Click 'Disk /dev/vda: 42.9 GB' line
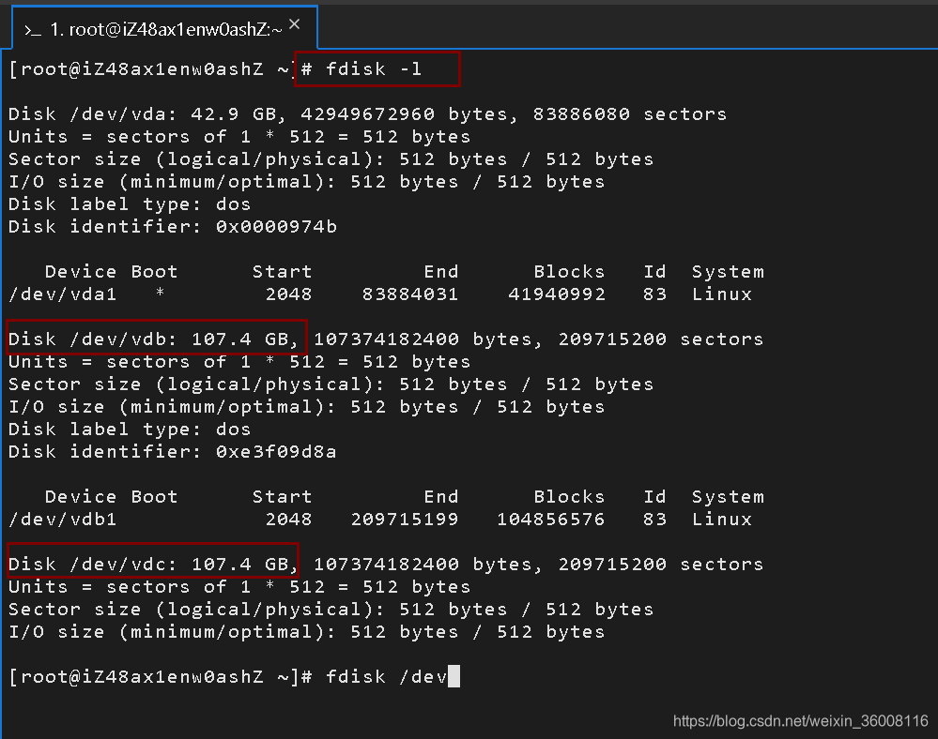 tap(367, 113)
